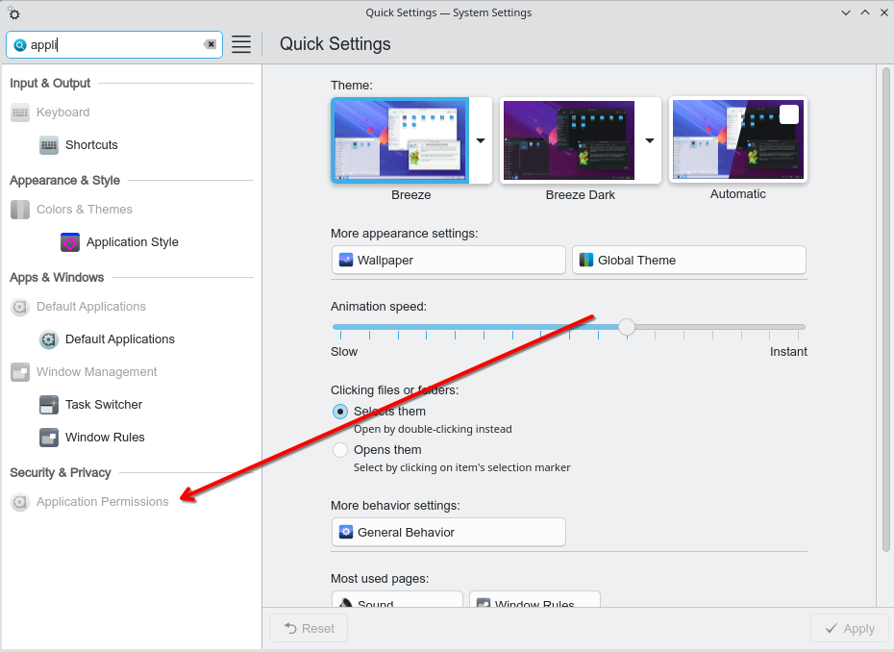Click the Application Style icon
894x652 pixels.
[x=70, y=242]
